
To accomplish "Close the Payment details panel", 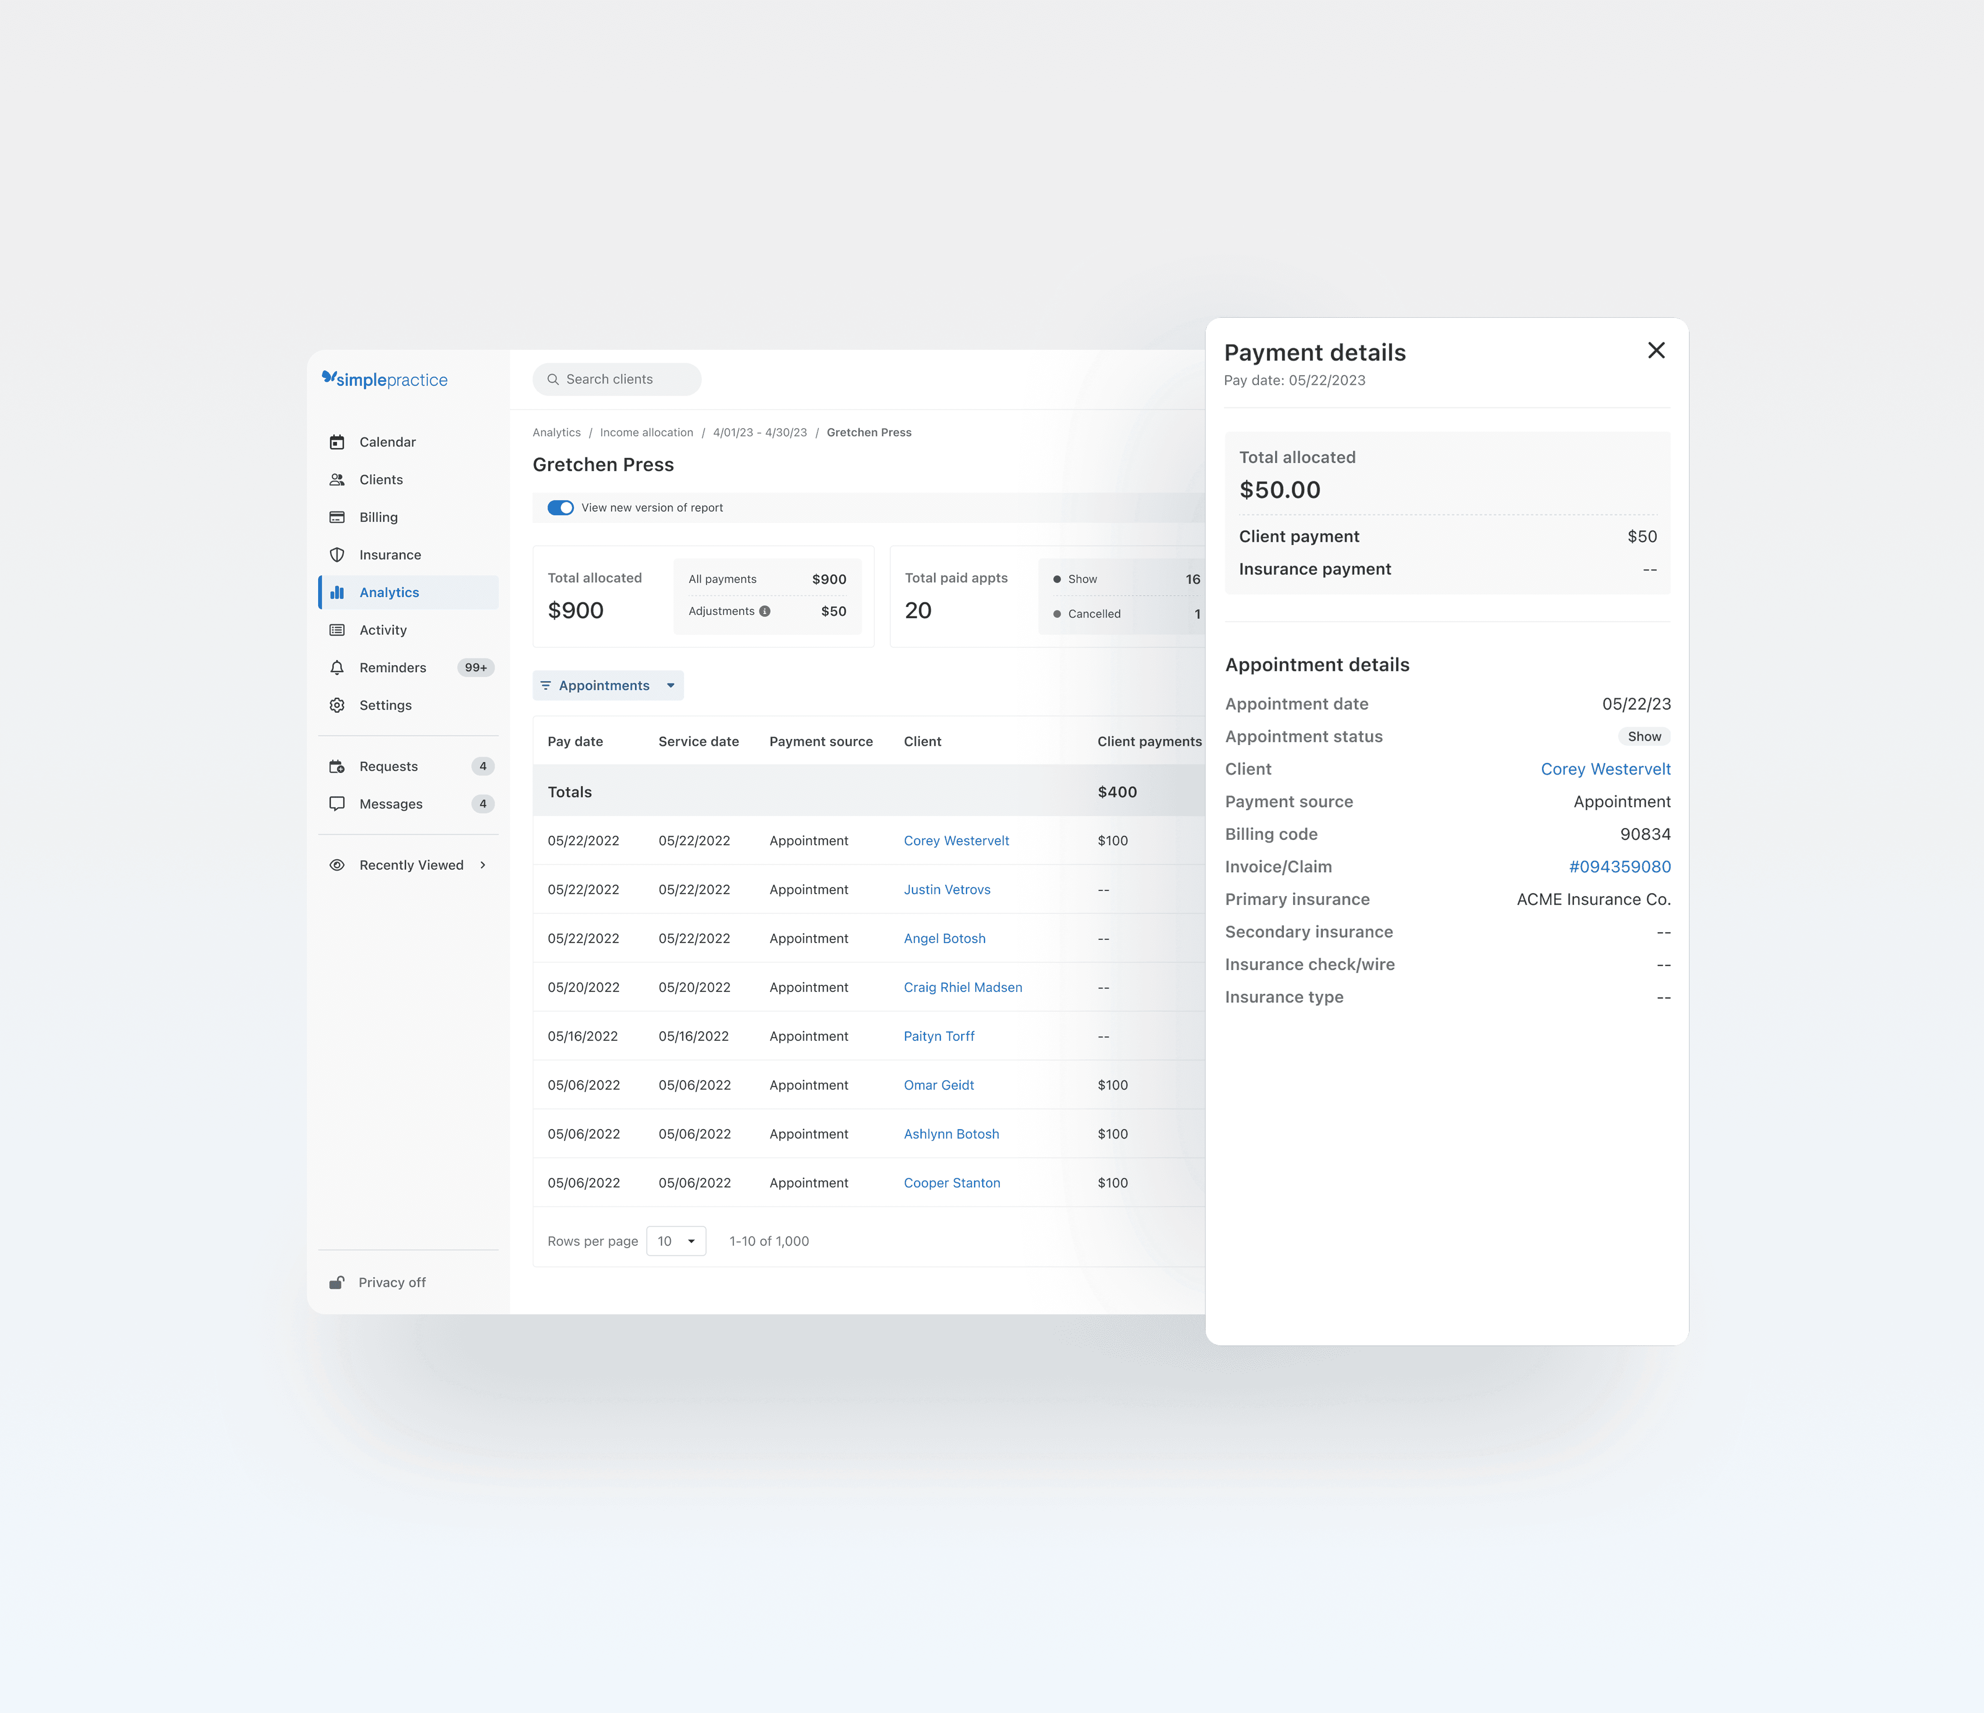I will (x=1656, y=351).
